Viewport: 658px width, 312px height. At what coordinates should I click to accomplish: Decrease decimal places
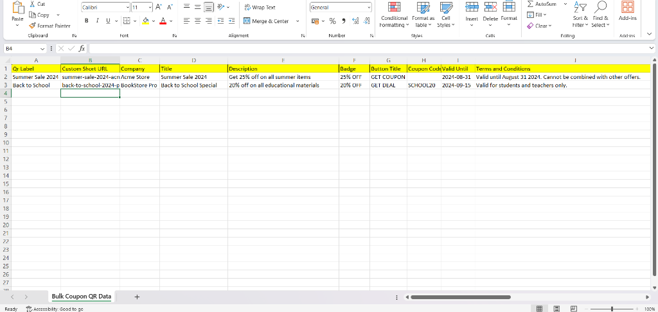pyautogui.click(x=366, y=21)
